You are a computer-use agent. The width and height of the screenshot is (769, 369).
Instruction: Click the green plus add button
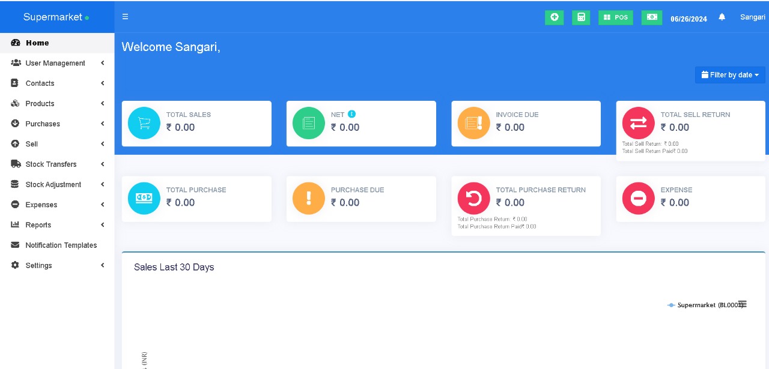tap(554, 17)
